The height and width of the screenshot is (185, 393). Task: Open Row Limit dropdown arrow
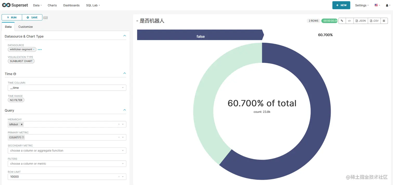123,177
